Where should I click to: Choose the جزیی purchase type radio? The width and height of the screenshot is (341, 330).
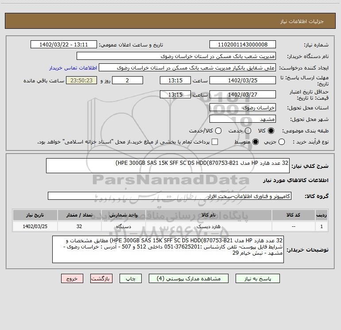click(282, 142)
